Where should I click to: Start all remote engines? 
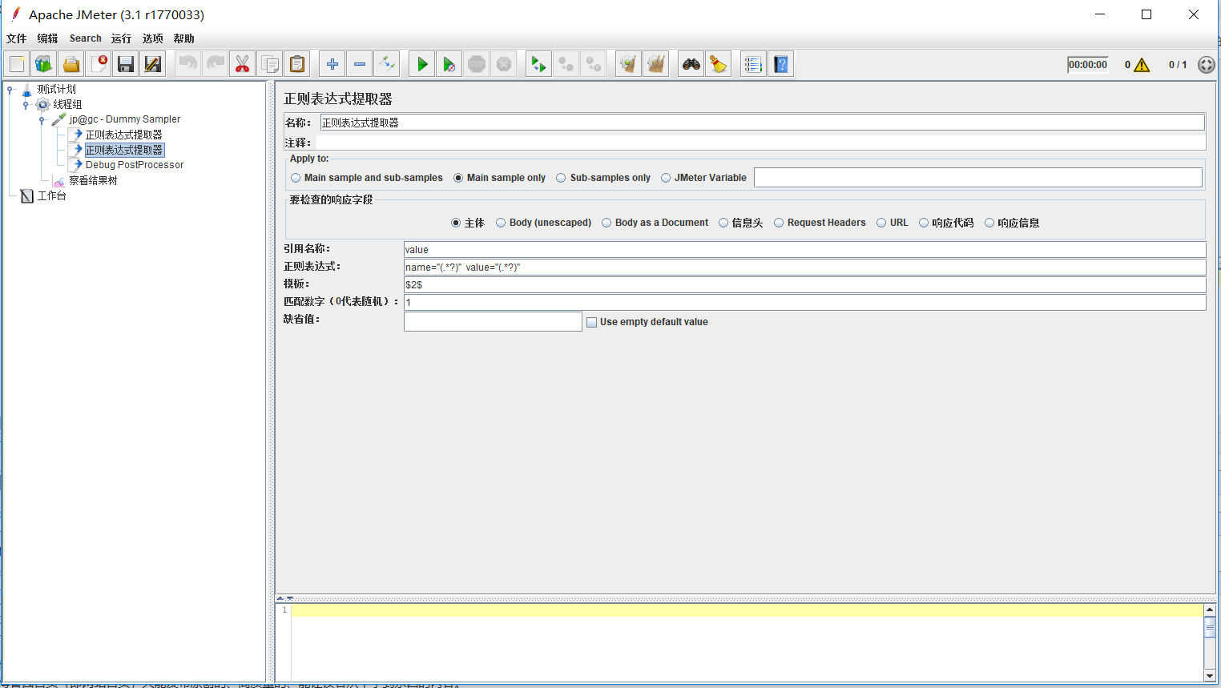pyautogui.click(x=539, y=64)
